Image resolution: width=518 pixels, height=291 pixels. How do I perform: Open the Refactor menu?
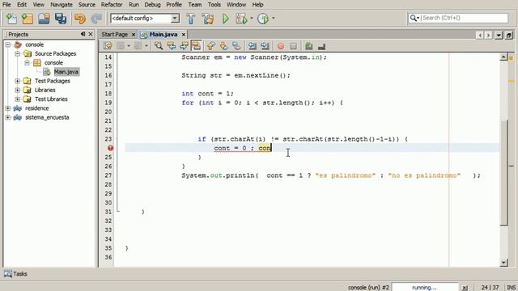coord(112,5)
